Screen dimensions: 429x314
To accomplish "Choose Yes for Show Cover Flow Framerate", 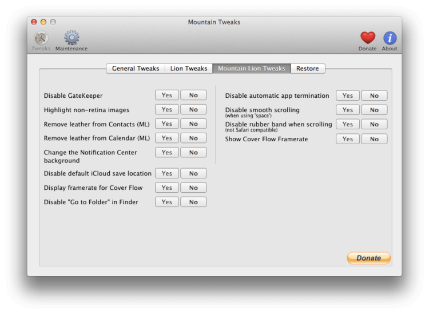I will click(348, 139).
